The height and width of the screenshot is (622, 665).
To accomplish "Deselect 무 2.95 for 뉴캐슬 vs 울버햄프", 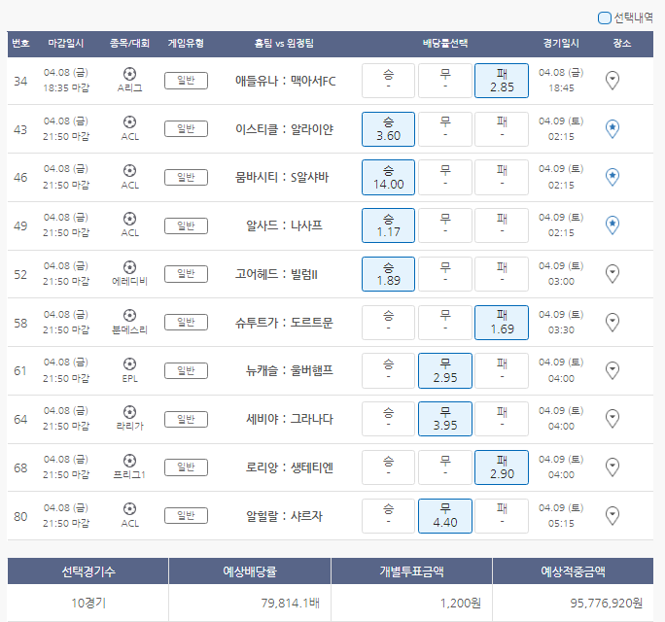I will 445,370.
